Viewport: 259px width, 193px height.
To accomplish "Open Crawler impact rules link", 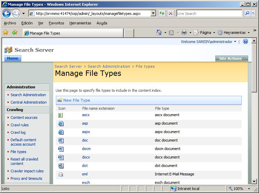I will point(27,171).
